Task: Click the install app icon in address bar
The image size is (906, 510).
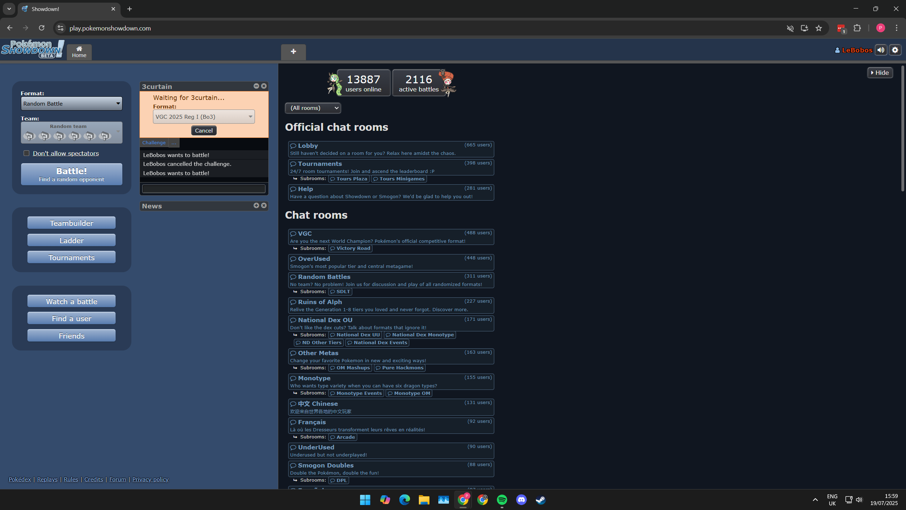Action: [804, 28]
